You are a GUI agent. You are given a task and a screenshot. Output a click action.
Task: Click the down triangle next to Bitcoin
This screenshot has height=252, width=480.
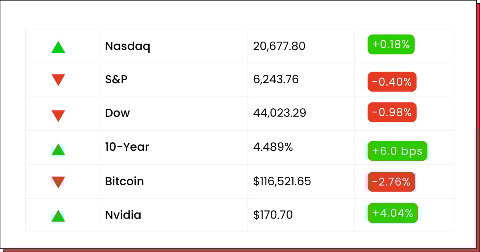[58, 182]
